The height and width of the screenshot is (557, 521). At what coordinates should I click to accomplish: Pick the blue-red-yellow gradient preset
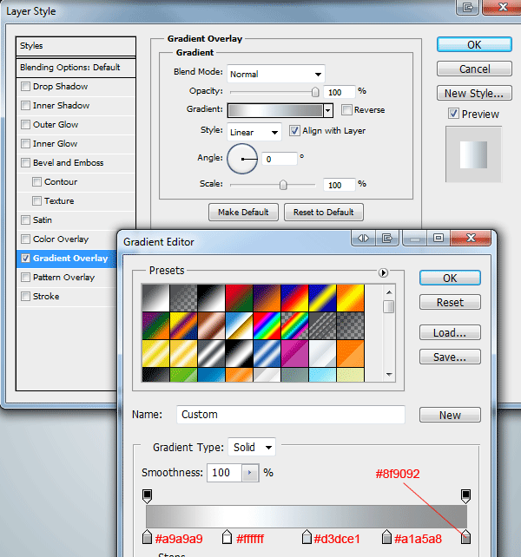[294, 298]
